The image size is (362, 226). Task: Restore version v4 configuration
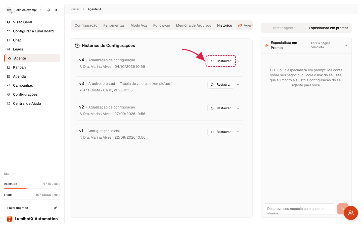click(221, 61)
